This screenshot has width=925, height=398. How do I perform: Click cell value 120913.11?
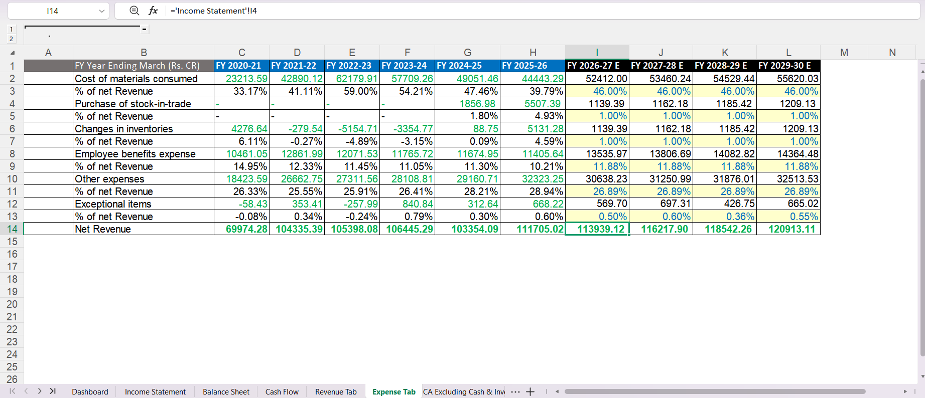(788, 229)
